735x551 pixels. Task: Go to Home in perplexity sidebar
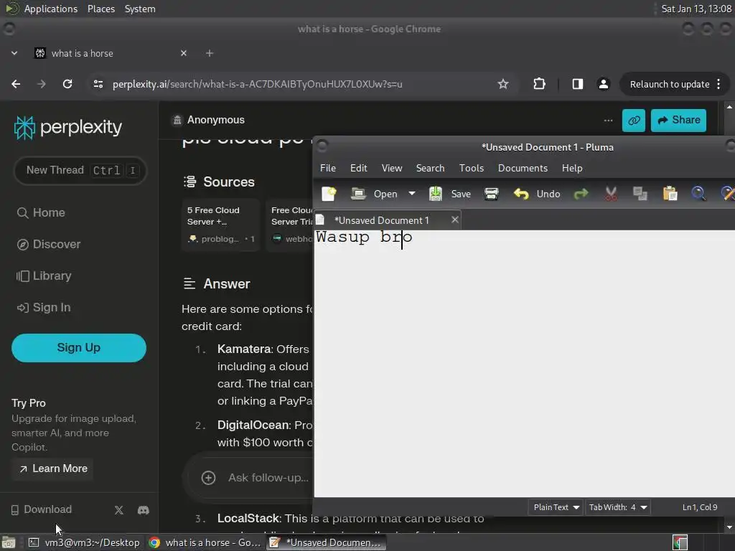[41, 212]
